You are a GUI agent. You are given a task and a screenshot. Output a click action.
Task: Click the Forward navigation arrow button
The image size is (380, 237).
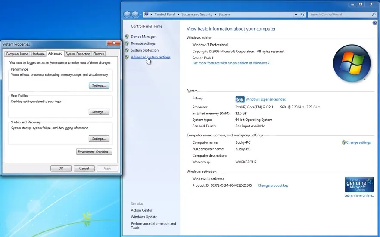click(x=135, y=15)
